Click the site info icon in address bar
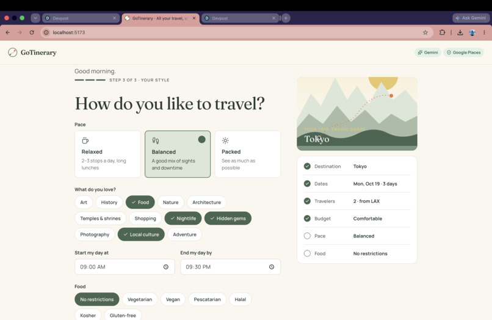This screenshot has height=320, width=492. click(x=46, y=32)
